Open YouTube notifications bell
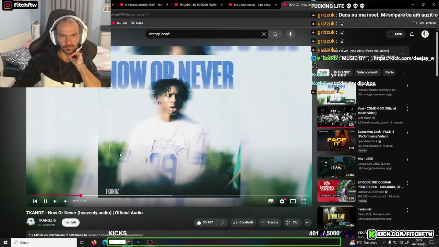 click(412, 34)
